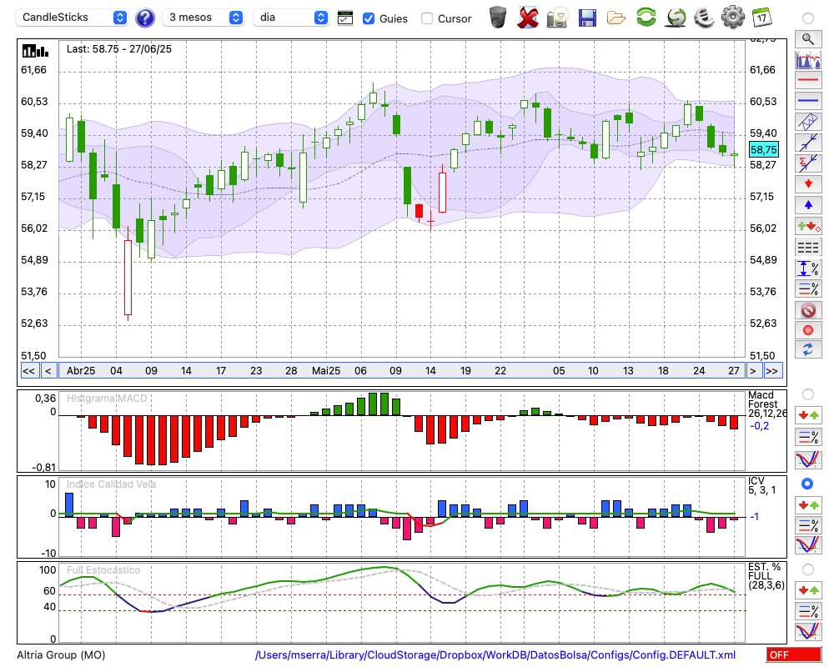Select the radio button above the zoom tool
Image resolution: width=834 pixels, height=667 pixels.
click(808, 18)
